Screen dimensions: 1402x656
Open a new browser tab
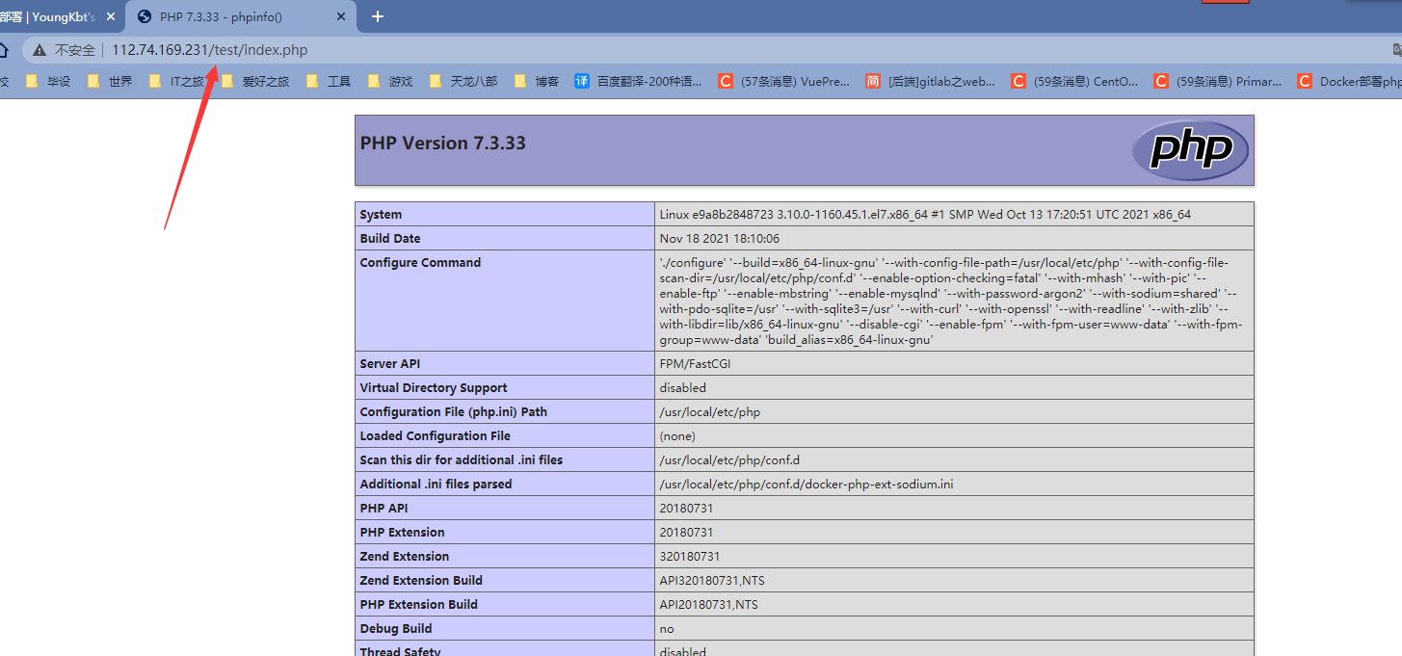(378, 16)
